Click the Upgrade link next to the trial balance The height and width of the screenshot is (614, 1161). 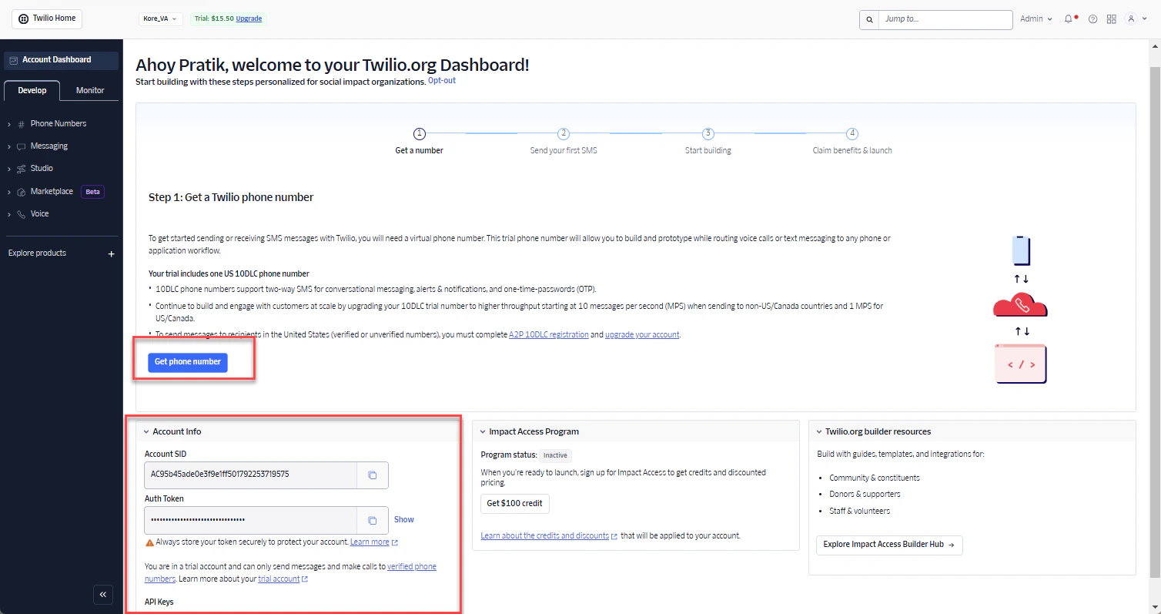pos(249,18)
